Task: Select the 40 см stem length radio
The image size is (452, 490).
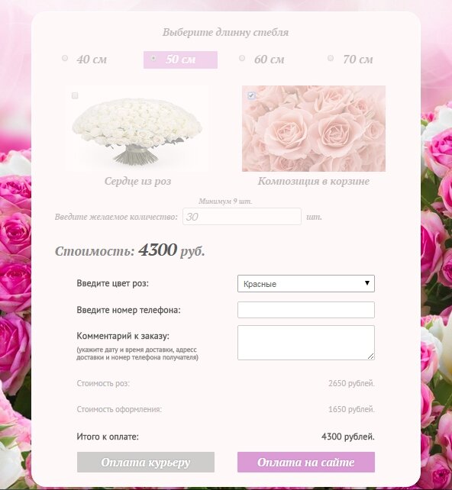Action: tap(65, 58)
